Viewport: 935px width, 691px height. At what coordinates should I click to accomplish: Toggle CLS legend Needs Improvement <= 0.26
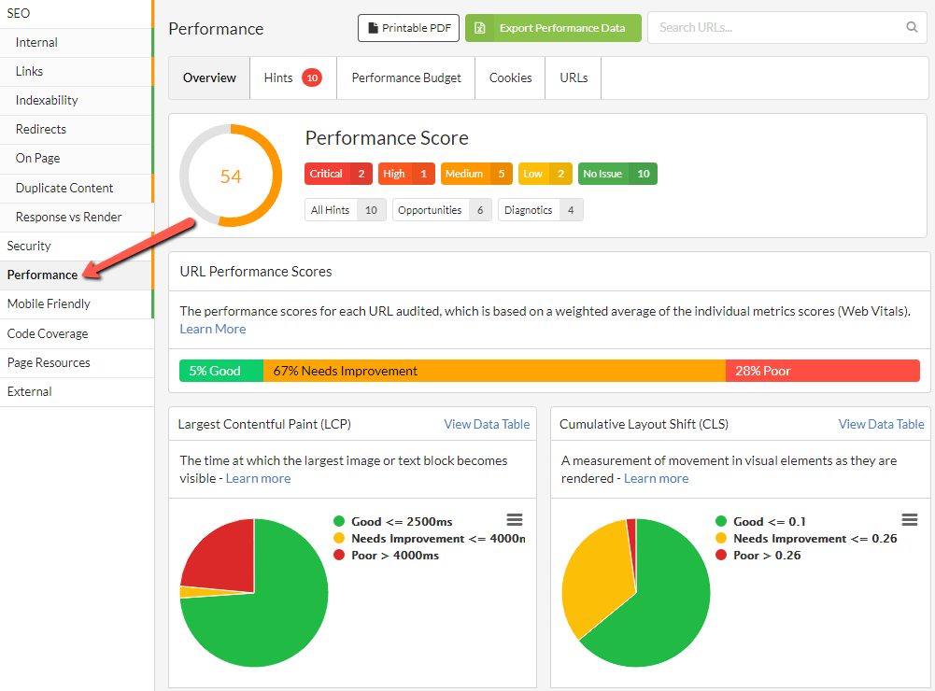coord(806,539)
